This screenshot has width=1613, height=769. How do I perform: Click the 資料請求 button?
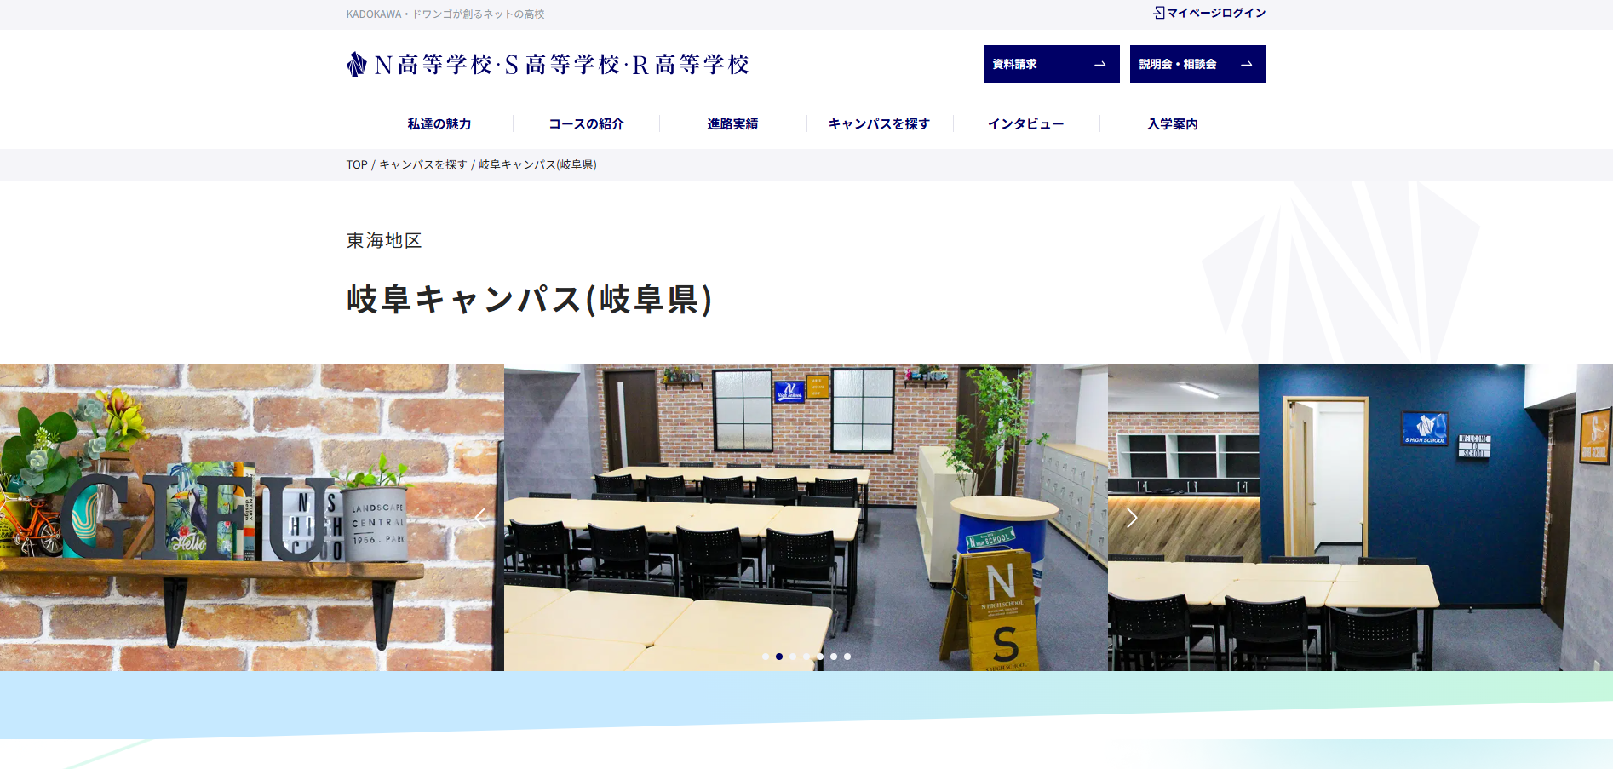(1052, 64)
